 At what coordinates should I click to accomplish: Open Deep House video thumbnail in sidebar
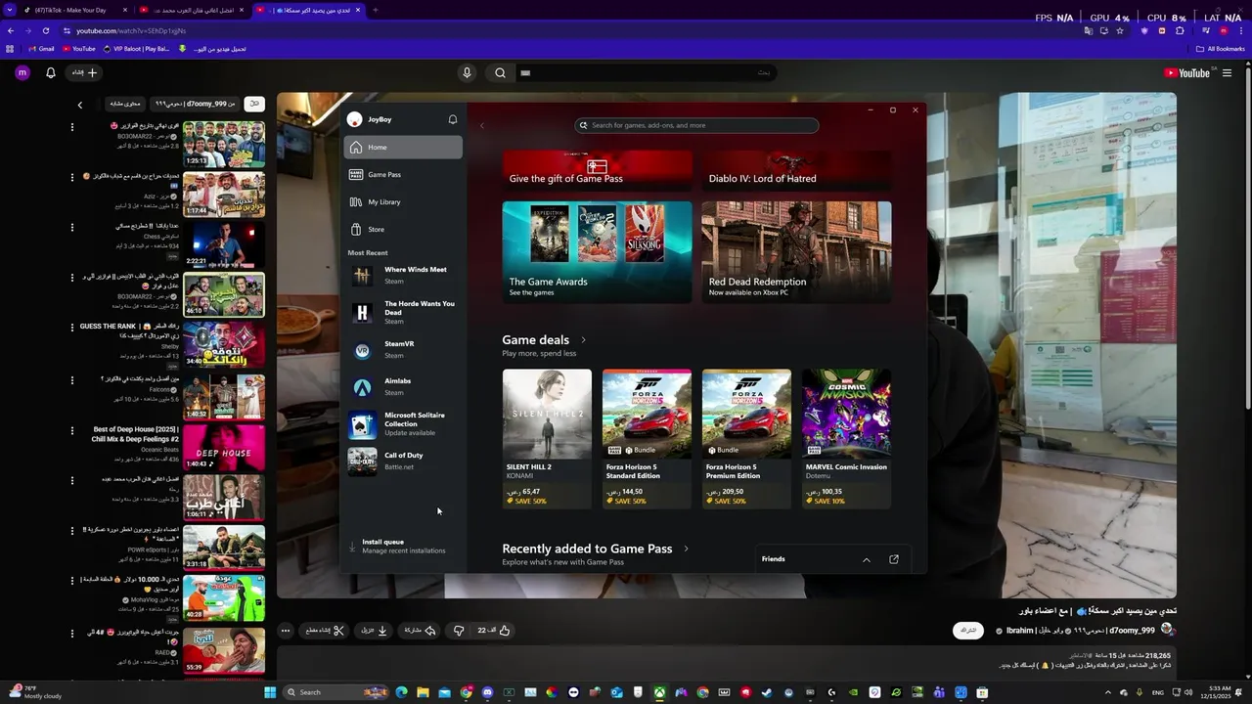224,447
